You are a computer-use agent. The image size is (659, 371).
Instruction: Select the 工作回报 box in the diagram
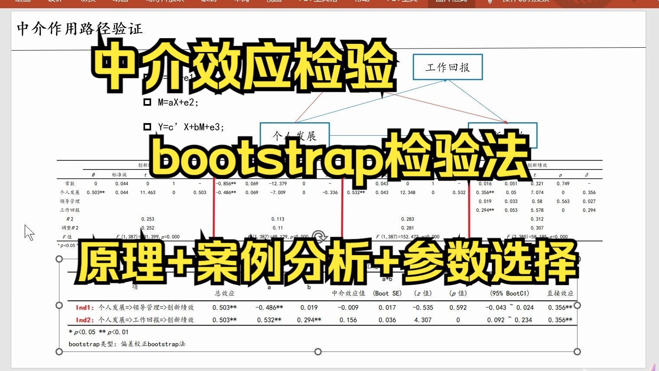tap(448, 67)
